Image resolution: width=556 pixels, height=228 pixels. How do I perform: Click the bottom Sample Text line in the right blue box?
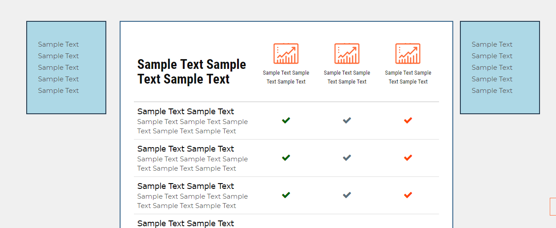(492, 91)
